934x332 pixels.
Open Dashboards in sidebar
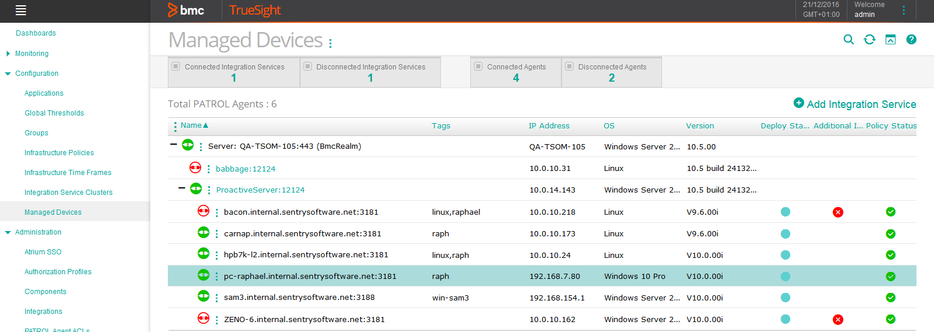36,33
